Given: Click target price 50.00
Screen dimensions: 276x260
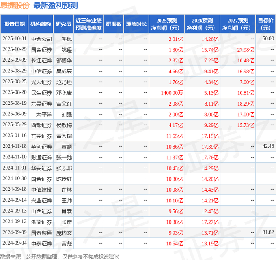Looking at the screenshot, I should (x=268, y=38).
